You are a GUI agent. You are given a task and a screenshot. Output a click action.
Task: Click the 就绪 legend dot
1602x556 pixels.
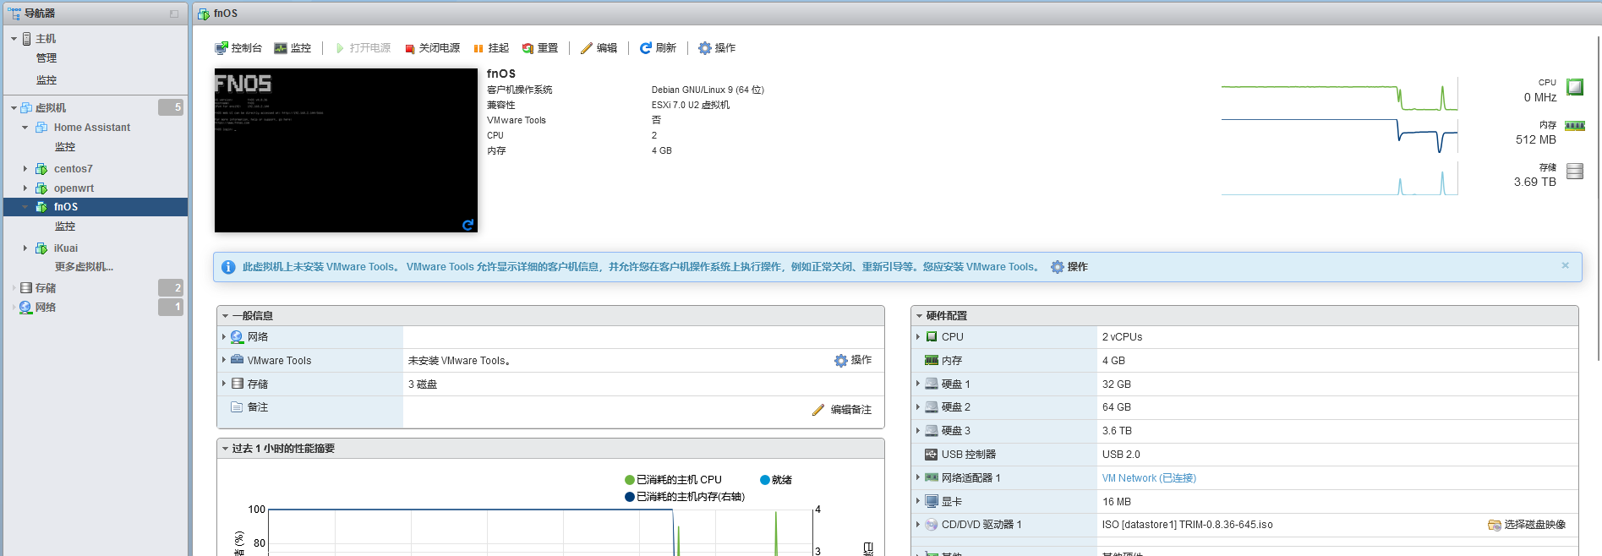(x=765, y=480)
